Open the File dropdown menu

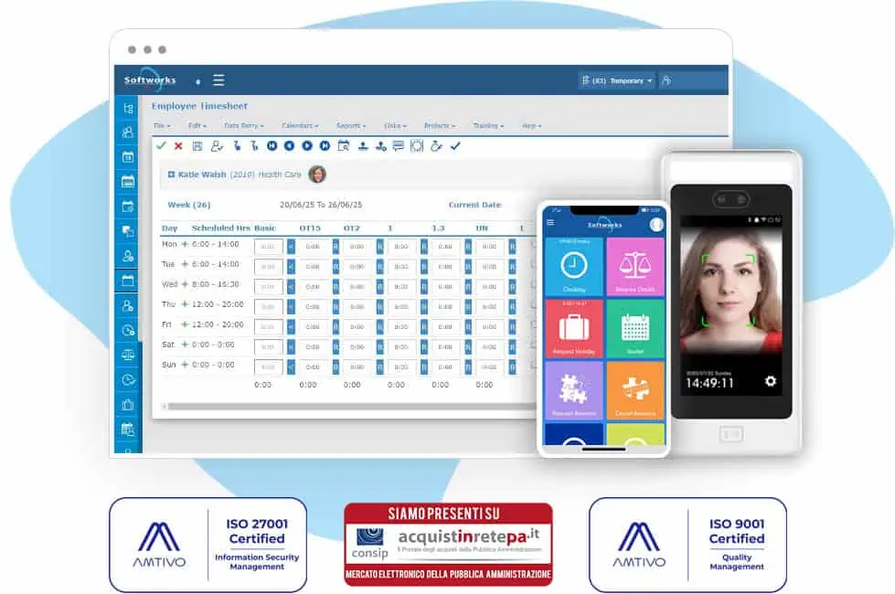click(162, 125)
